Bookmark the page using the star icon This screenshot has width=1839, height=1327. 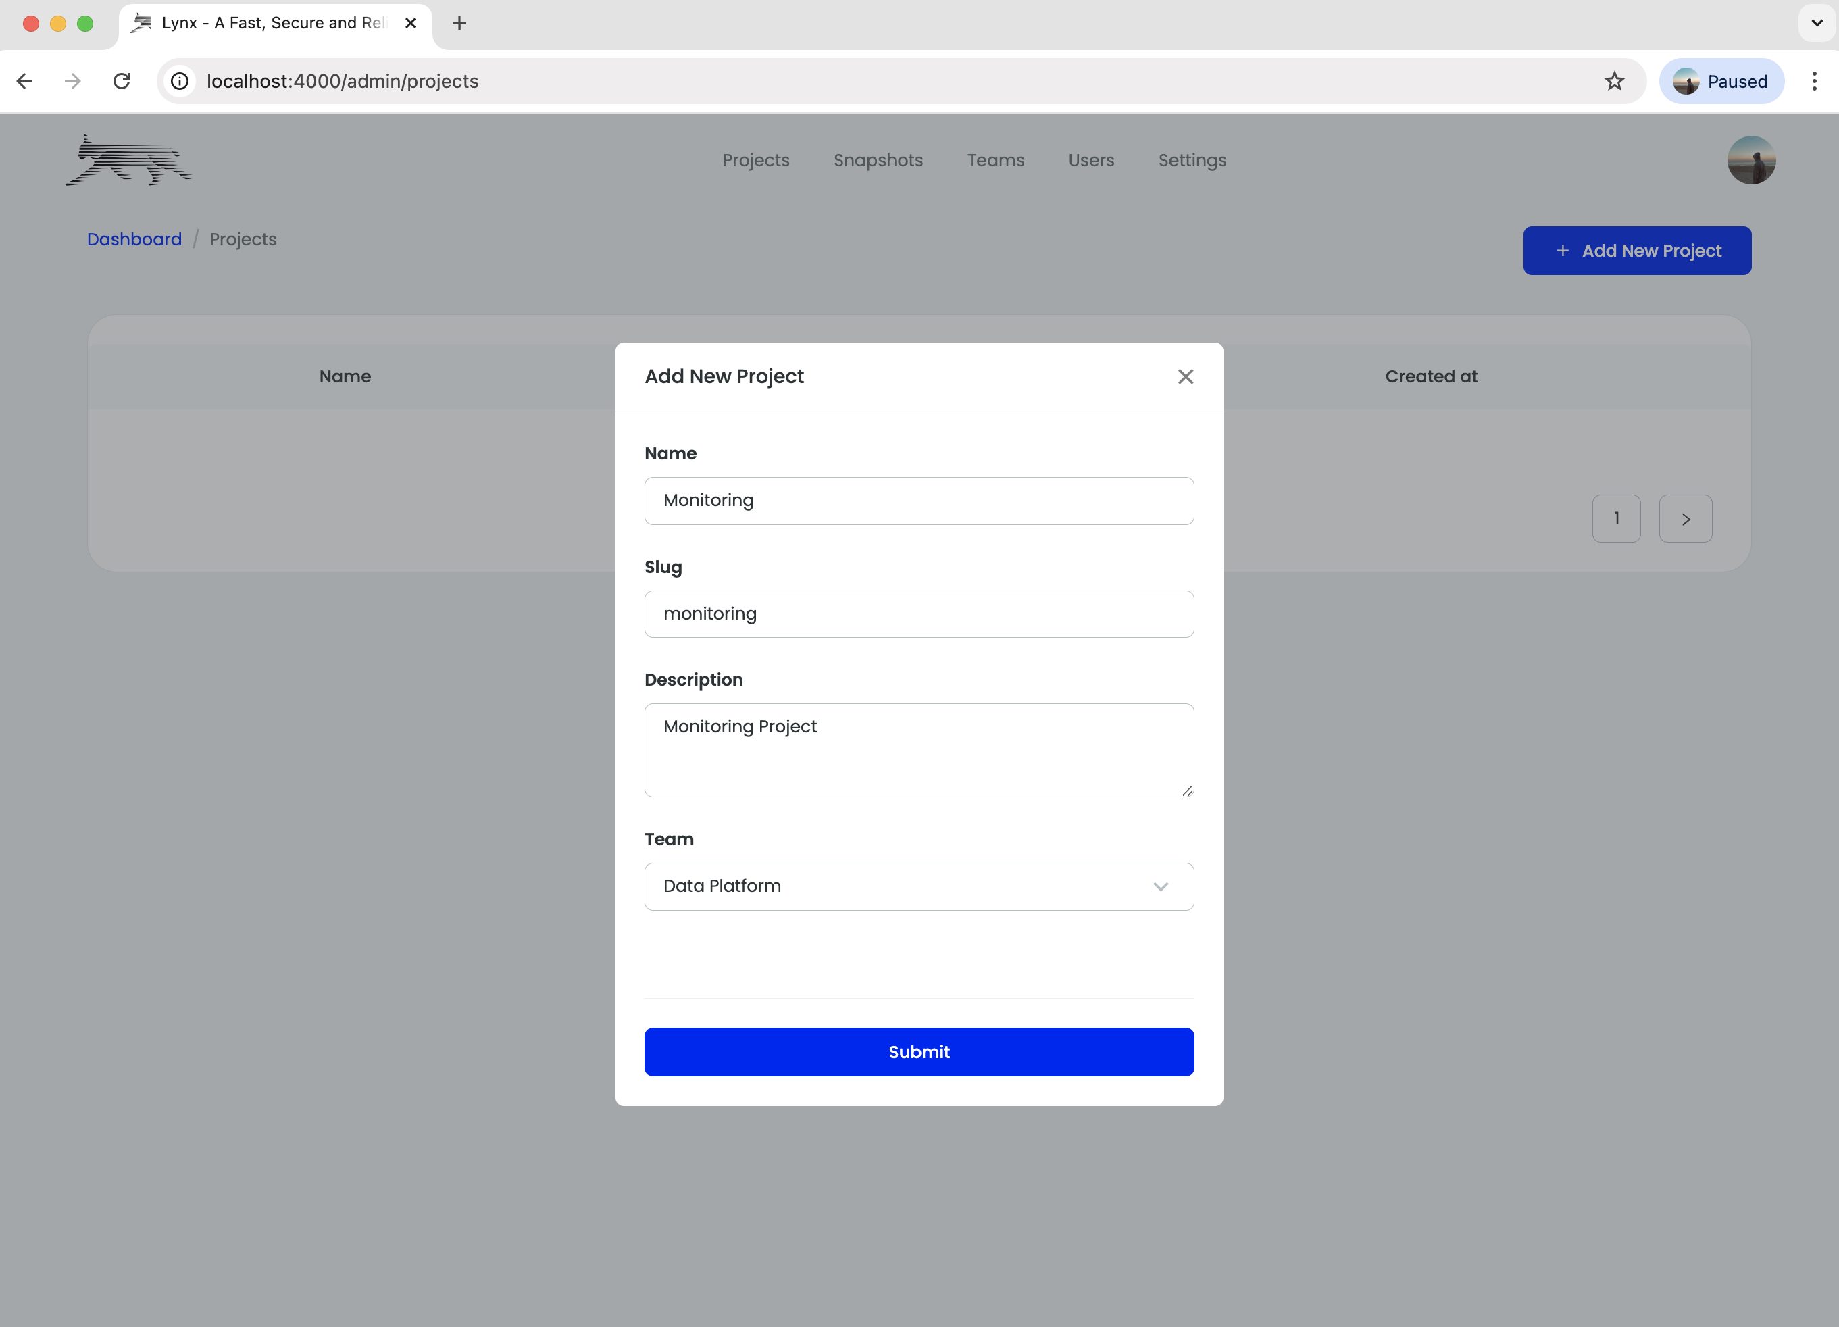pos(1615,81)
